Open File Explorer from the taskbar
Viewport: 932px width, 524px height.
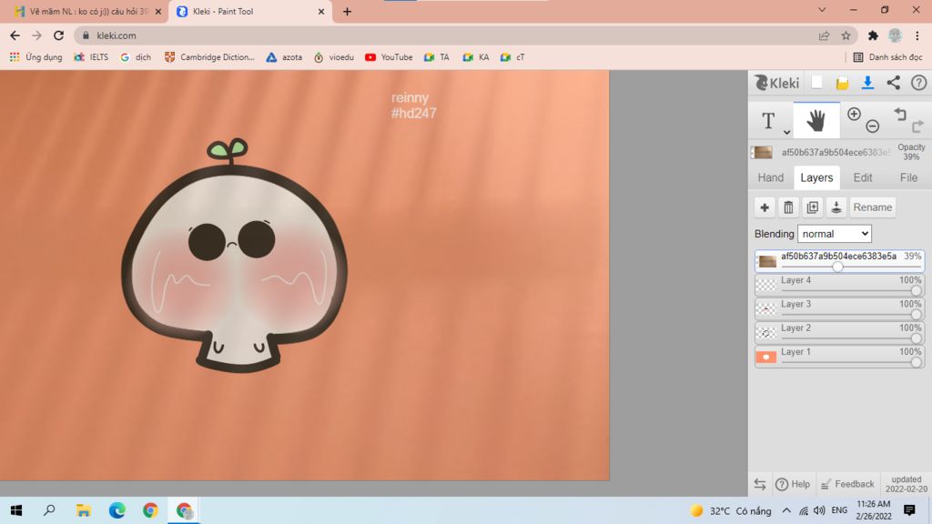pos(83,510)
